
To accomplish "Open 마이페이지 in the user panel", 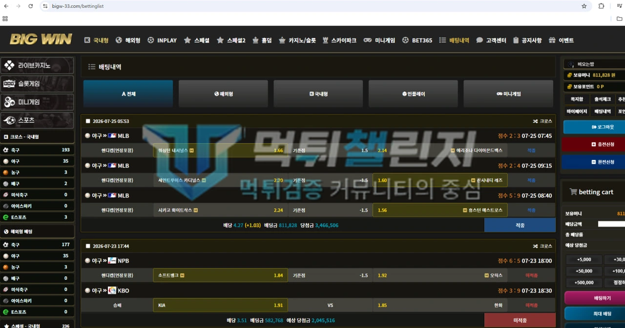I will [x=577, y=111].
